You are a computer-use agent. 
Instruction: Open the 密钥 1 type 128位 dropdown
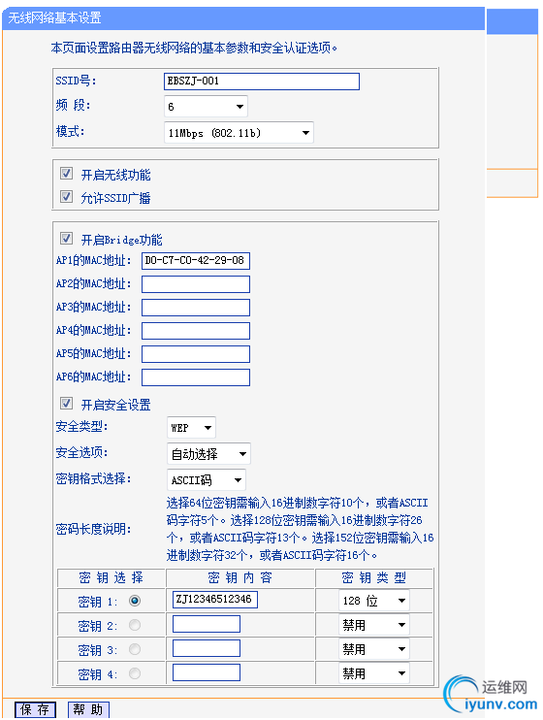374,601
